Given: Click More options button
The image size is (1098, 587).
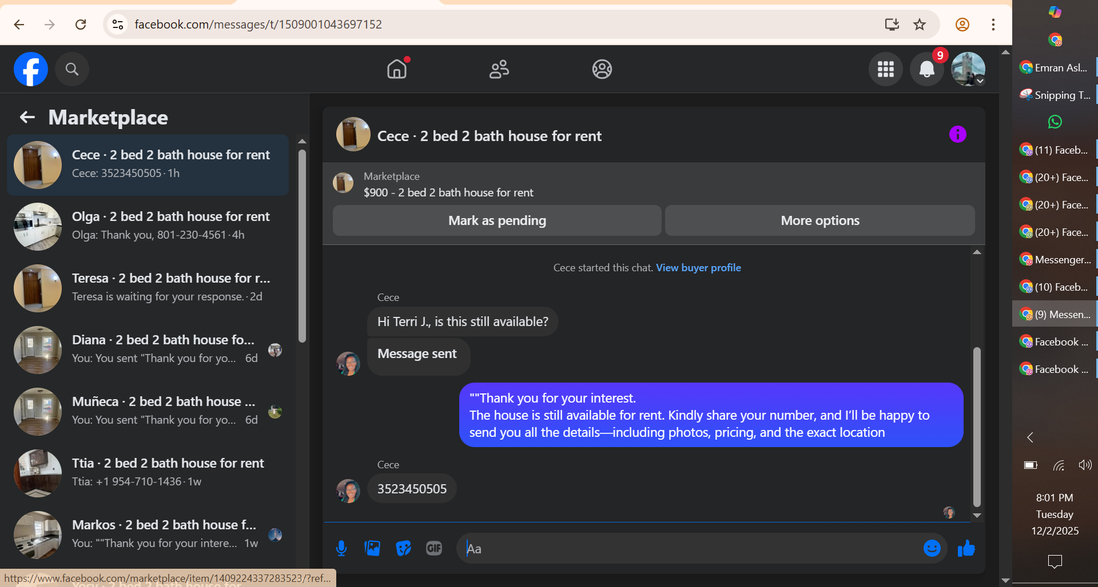Looking at the screenshot, I should pyautogui.click(x=820, y=220).
